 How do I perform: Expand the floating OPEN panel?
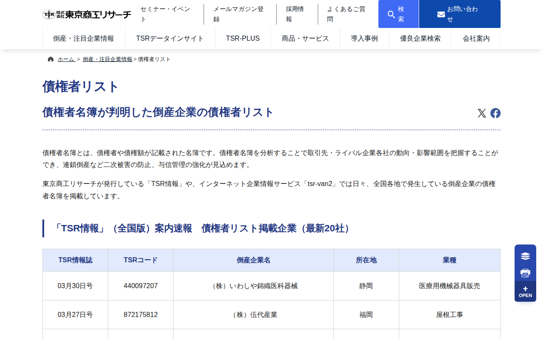[x=525, y=292]
